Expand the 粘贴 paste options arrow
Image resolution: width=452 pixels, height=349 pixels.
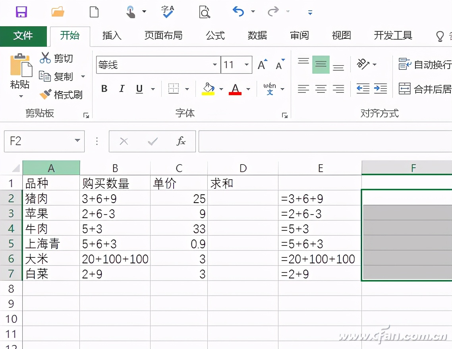click(21, 96)
